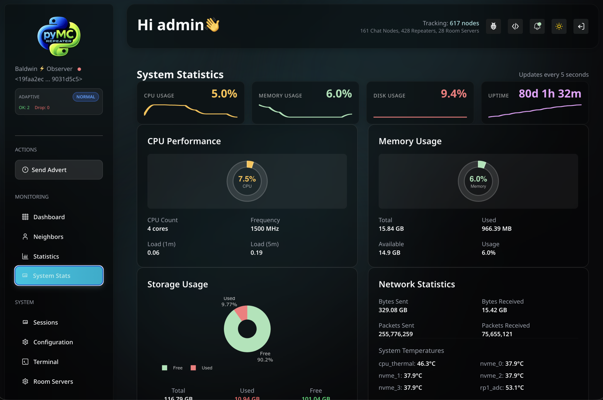Viewport: 603px width, 400px height.
Task: Click the Terminal icon in sidebar
Action: pos(25,362)
